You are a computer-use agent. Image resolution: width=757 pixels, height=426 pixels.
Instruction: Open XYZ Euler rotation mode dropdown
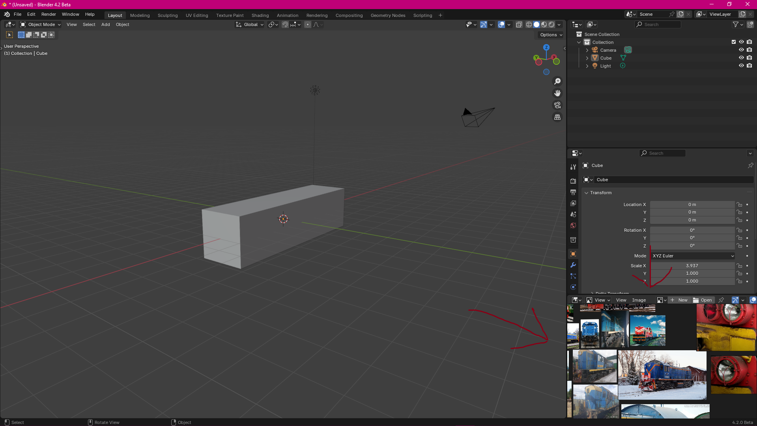click(x=693, y=256)
